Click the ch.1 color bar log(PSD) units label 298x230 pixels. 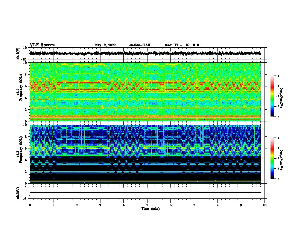[x=282, y=98]
